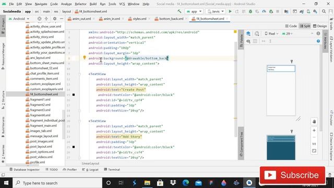This screenshot has height=188, width=334.
Task: Collapse all in the project tree toolbar
Action: (46, 19)
